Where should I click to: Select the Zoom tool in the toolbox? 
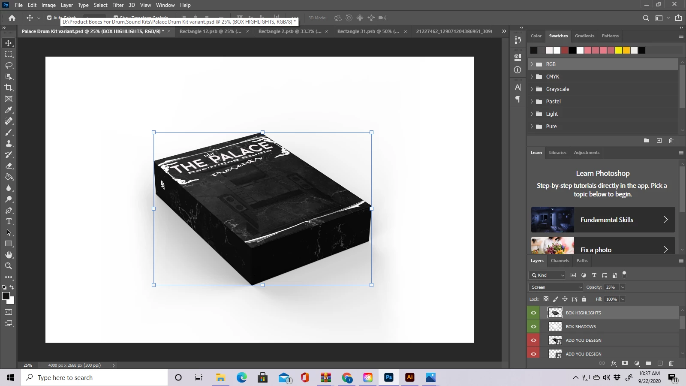click(x=9, y=266)
